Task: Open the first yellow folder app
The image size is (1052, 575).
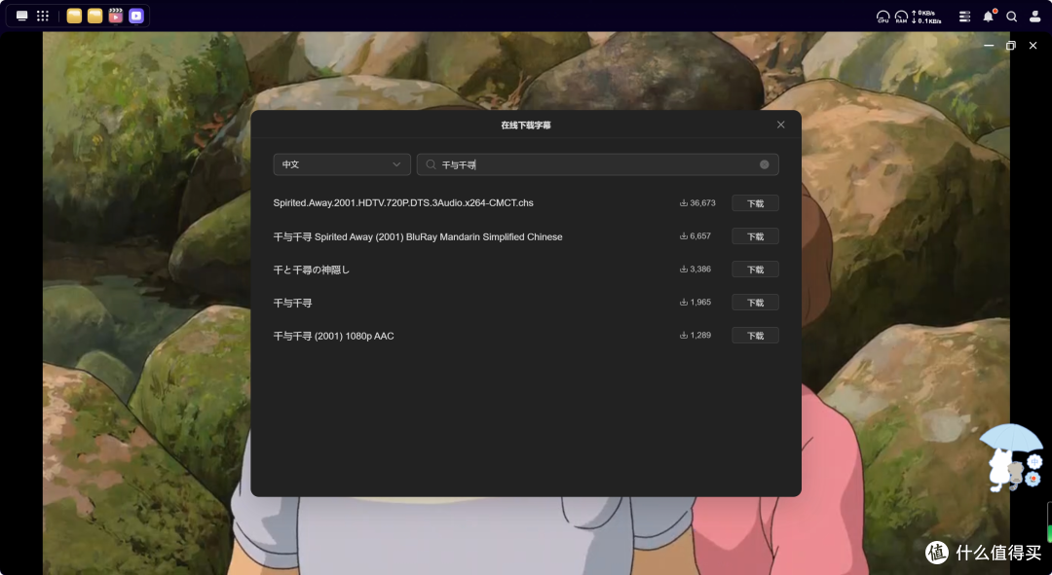Action: pos(74,17)
